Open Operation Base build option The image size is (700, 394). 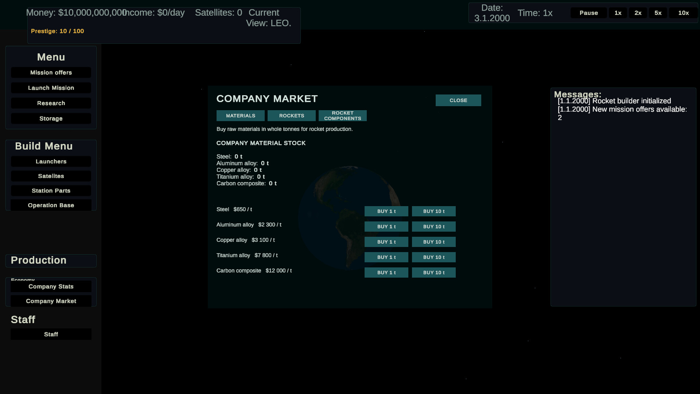click(x=51, y=205)
